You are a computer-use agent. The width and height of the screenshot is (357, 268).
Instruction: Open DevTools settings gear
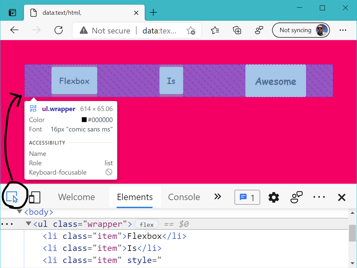coord(274,197)
